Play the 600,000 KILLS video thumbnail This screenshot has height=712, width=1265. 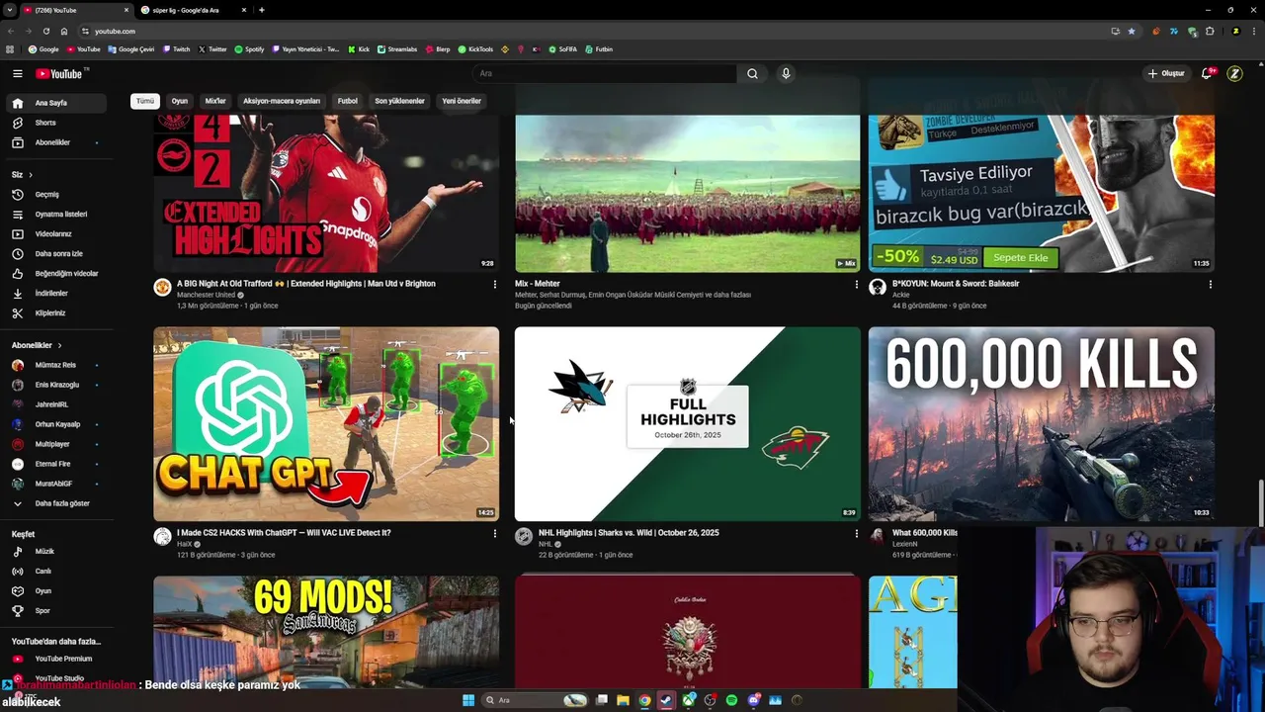click(x=1041, y=423)
